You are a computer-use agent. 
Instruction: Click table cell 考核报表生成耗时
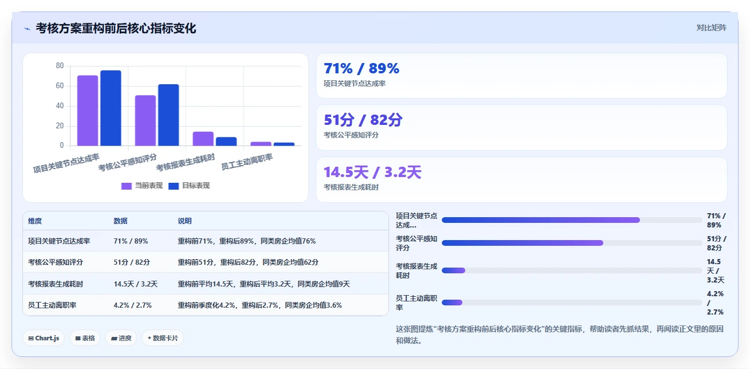tap(56, 284)
